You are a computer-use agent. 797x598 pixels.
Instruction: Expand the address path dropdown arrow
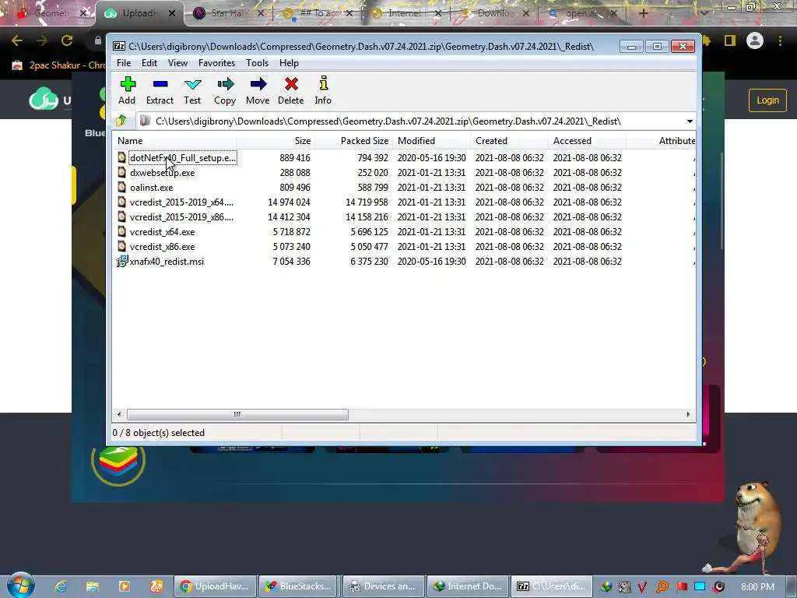point(690,121)
